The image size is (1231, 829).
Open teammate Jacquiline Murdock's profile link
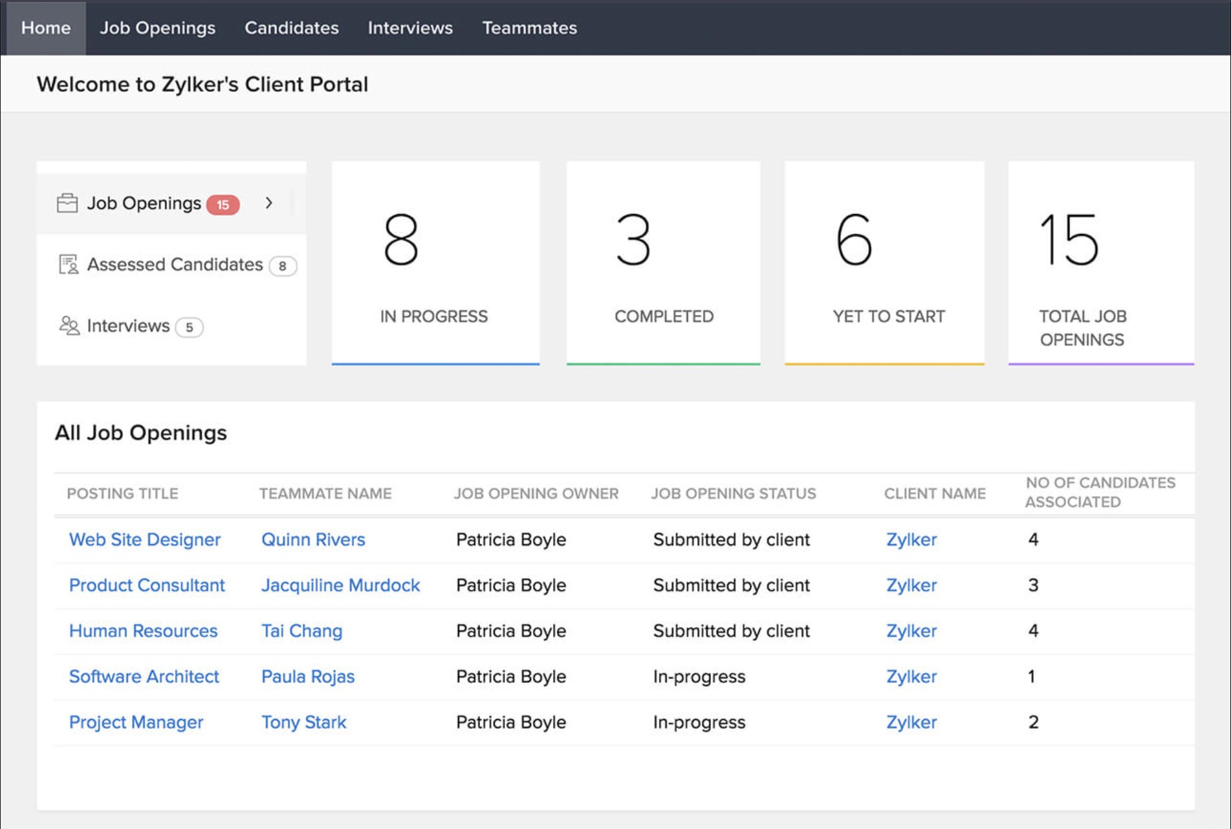(340, 585)
